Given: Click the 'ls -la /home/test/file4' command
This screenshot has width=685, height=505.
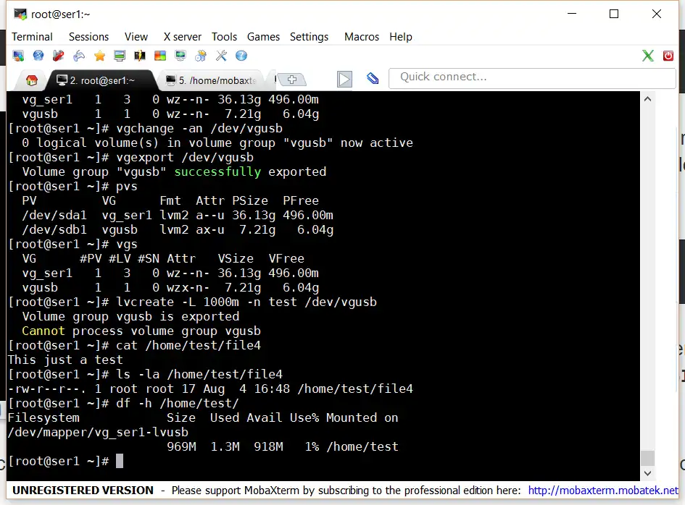Looking at the screenshot, I should point(199,374).
